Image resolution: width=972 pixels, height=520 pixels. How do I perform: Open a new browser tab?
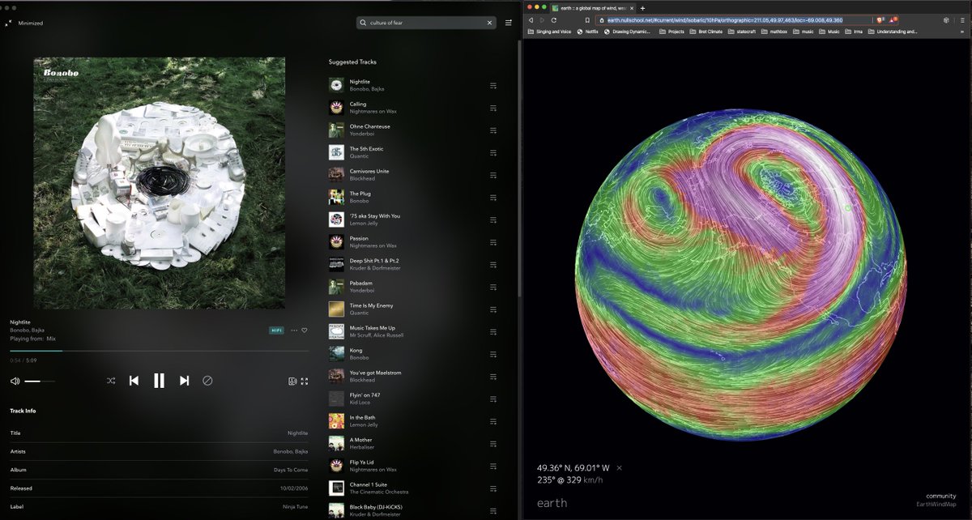pos(643,7)
